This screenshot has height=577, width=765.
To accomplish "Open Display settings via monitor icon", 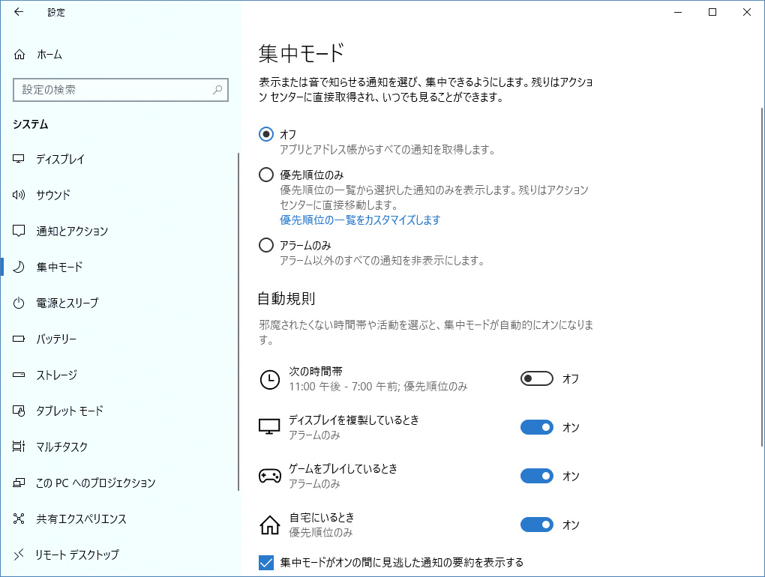I will click(x=19, y=160).
